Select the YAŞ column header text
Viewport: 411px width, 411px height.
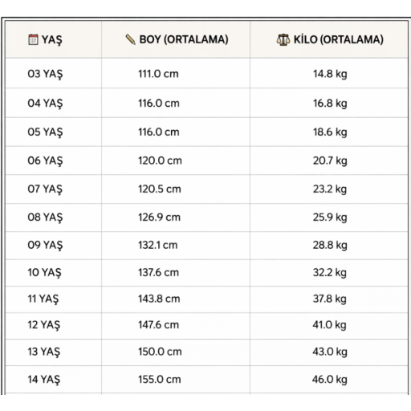pos(52,40)
